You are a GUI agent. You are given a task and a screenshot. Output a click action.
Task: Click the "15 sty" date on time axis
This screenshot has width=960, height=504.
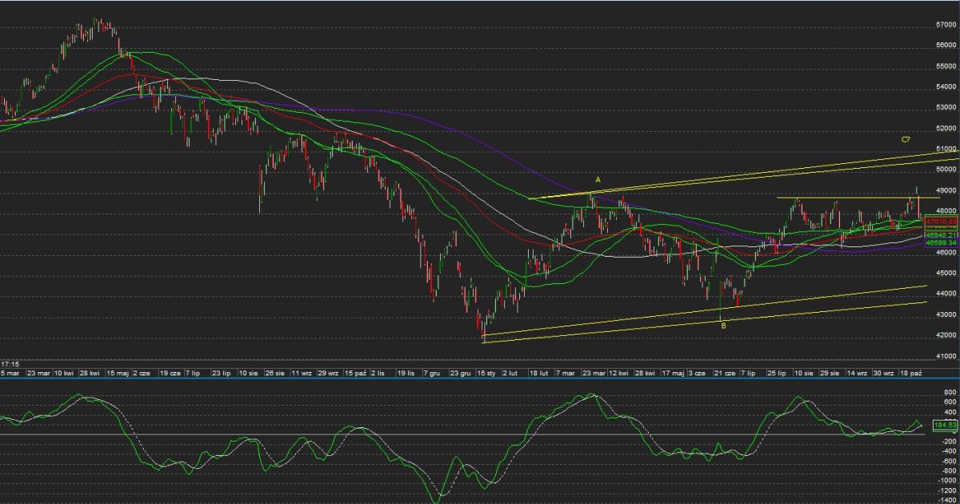486,373
